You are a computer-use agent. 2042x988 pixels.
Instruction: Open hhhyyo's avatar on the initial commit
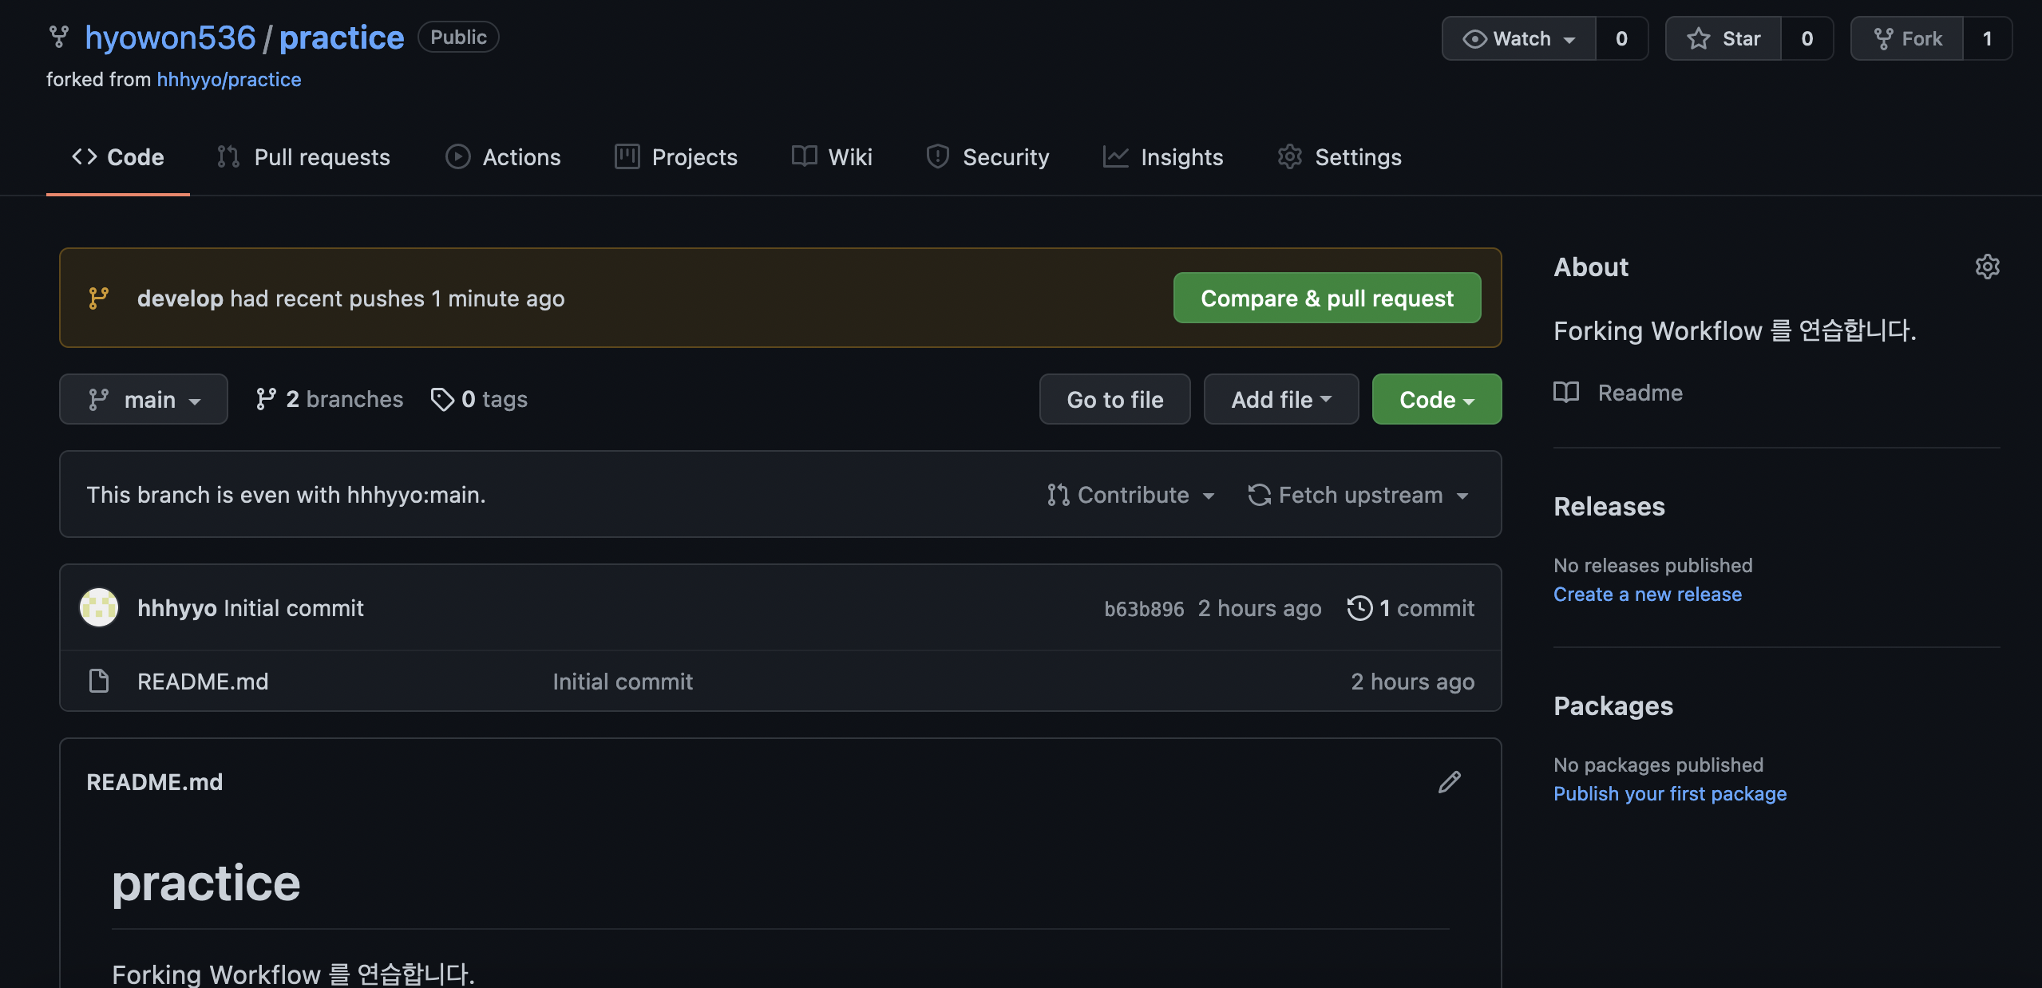pyautogui.click(x=97, y=607)
